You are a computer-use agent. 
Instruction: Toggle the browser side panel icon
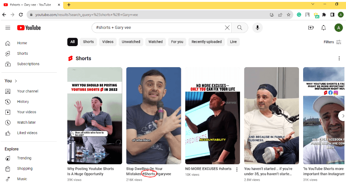click(332, 15)
